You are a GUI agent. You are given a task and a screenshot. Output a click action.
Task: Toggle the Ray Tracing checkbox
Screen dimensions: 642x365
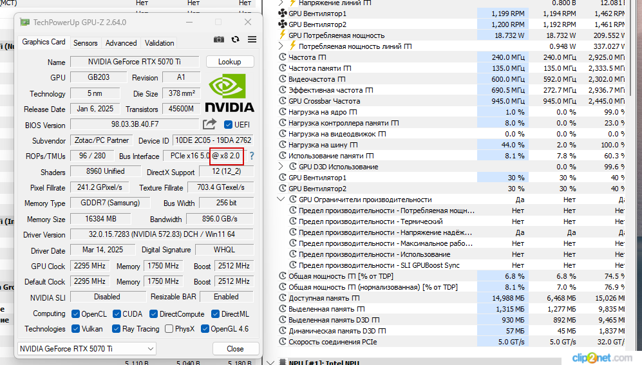point(117,328)
